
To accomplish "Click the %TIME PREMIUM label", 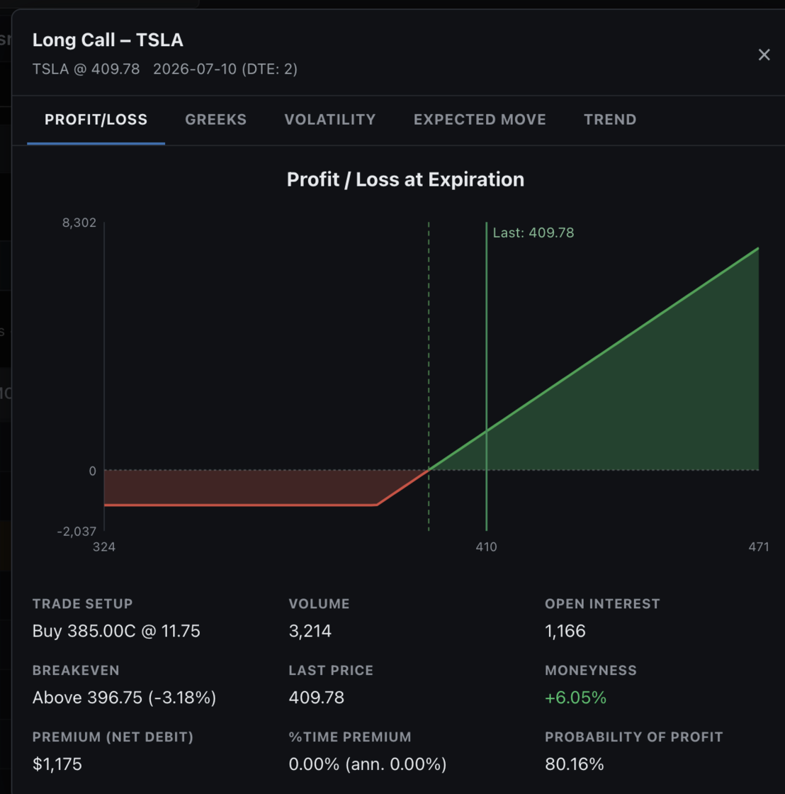I will click(x=350, y=737).
